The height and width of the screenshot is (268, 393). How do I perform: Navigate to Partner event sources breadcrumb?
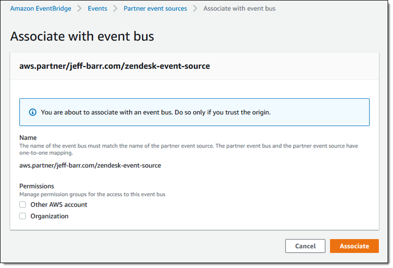coord(155,8)
